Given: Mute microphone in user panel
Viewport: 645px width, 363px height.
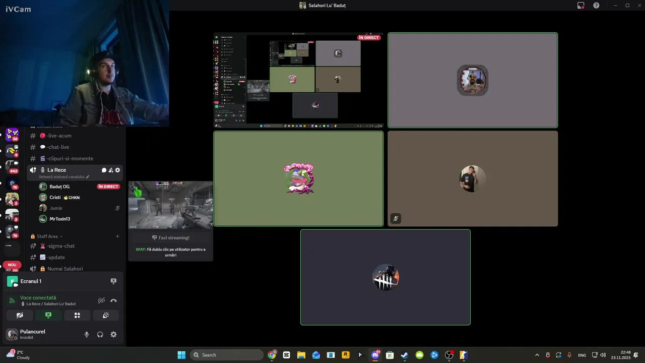Looking at the screenshot, I should click(87, 334).
